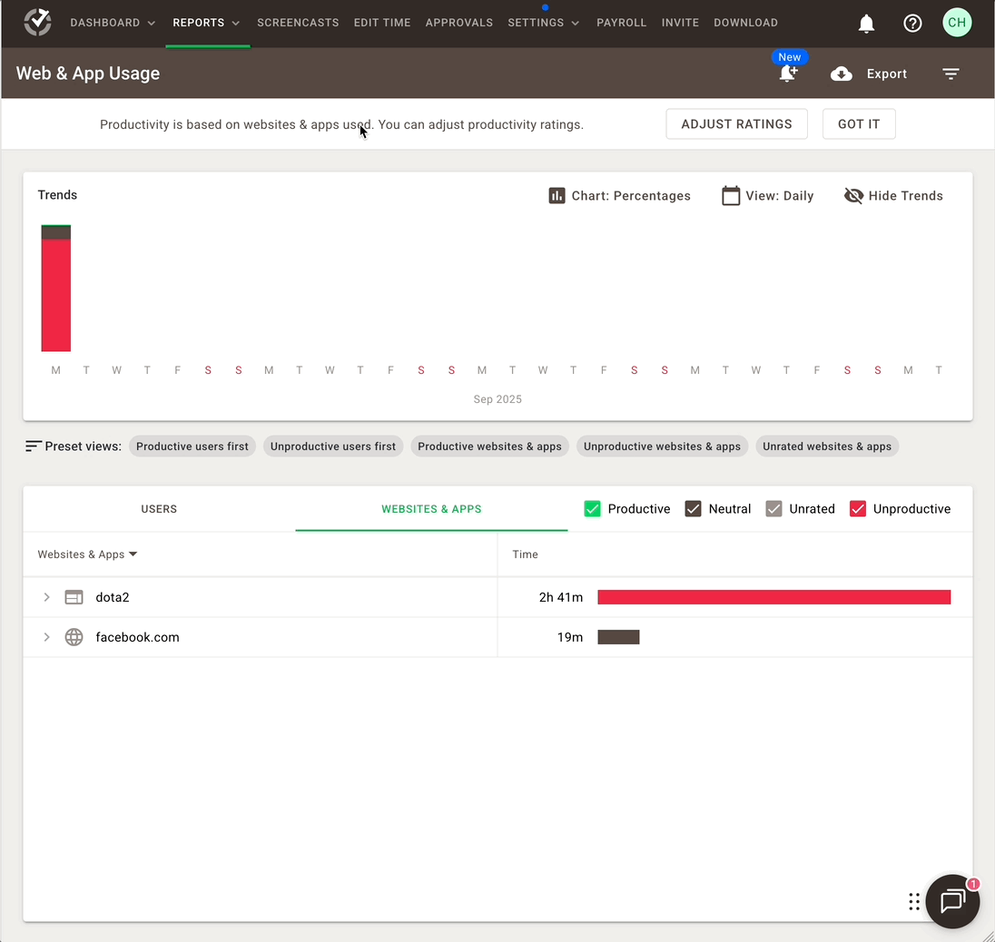The image size is (995, 942).
Task: Hide Trends via the crossed-eye toggle
Action: pos(892,195)
